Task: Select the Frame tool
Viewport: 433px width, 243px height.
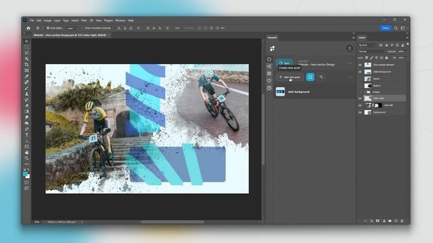Action: click(x=26, y=70)
